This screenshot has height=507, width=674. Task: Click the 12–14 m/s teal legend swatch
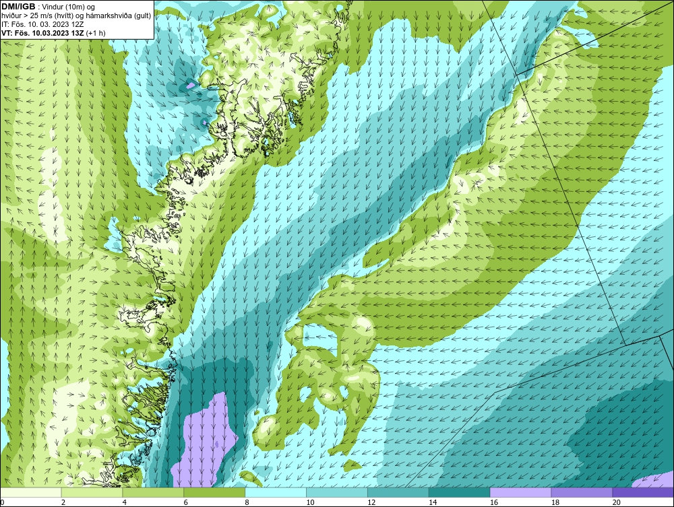coord(398,492)
